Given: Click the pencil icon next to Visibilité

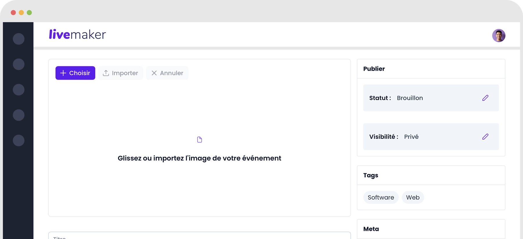Looking at the screenshot, I should pos(485,137).
